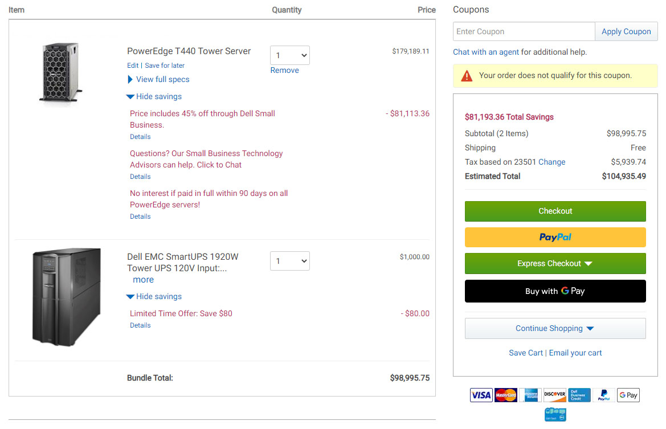Click the green Checkout button

pos(555,211)
